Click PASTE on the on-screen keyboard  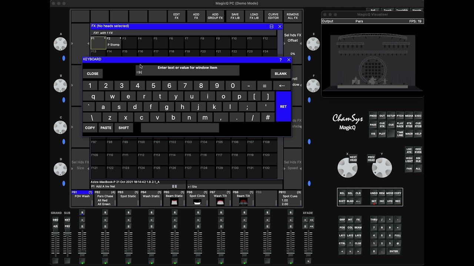point(106,128)
